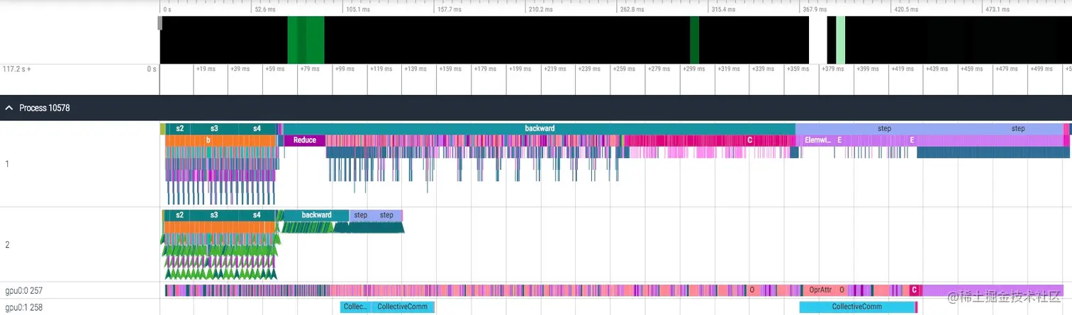
Task: Select the Elemwi… slice in thread 1
Action: [x=817, y=140]
